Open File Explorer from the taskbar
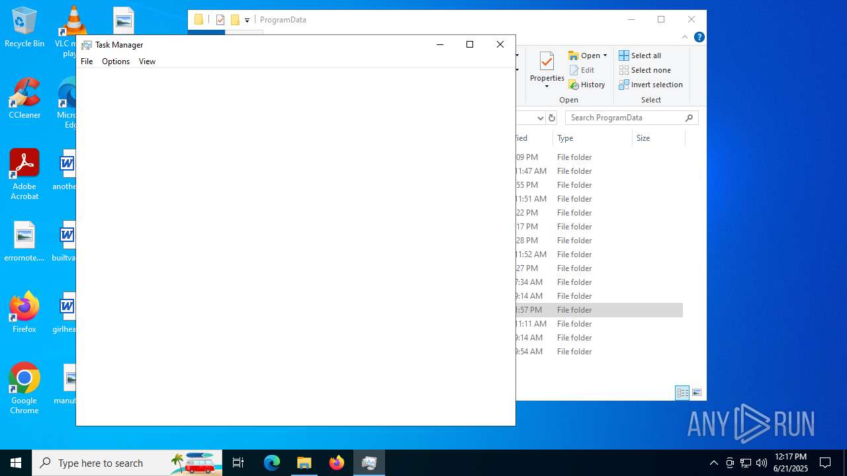 click(x=304, y=463)
